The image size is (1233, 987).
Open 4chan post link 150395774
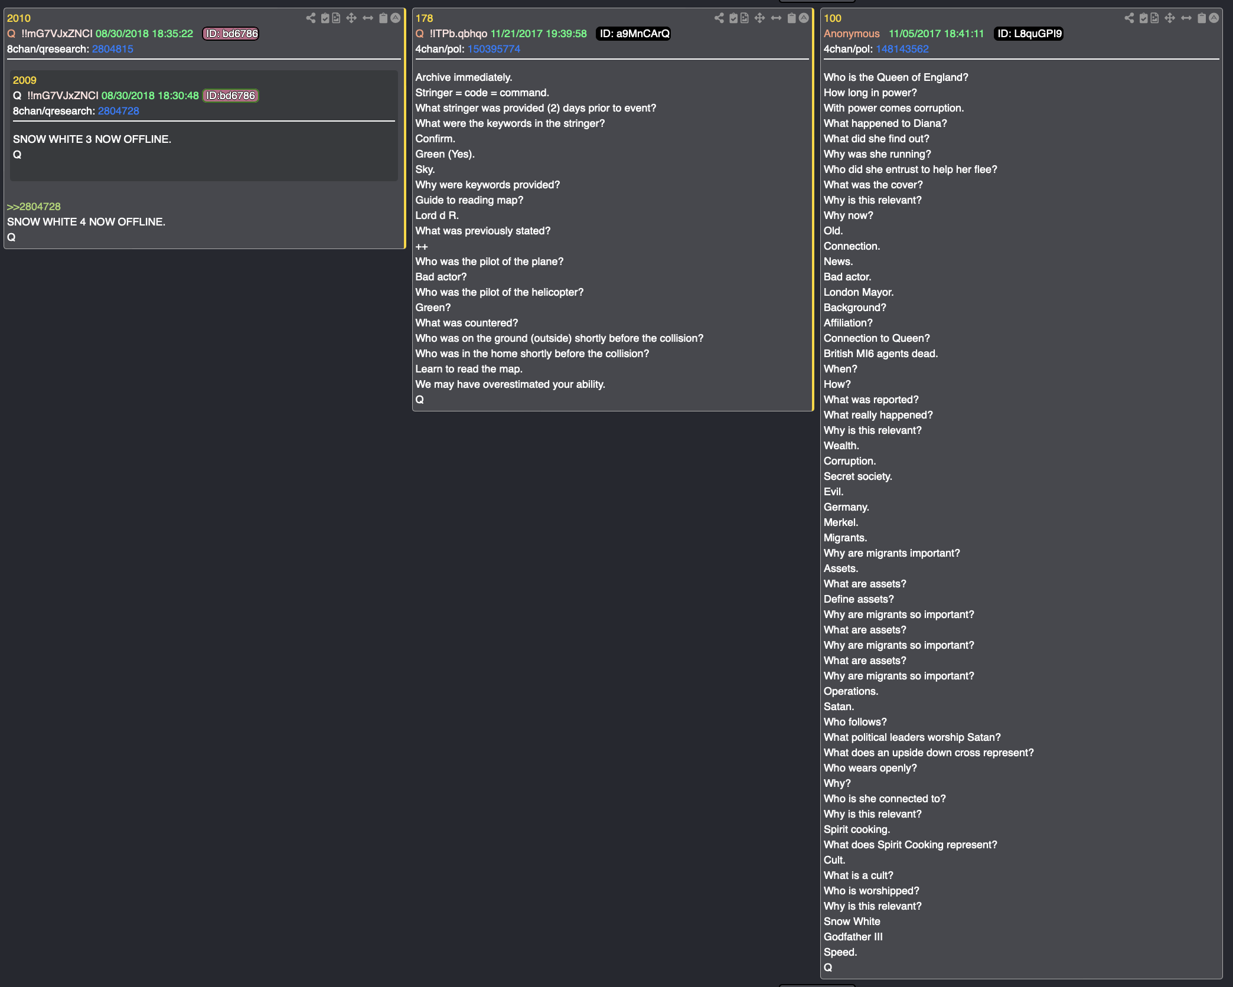[494, 49]
